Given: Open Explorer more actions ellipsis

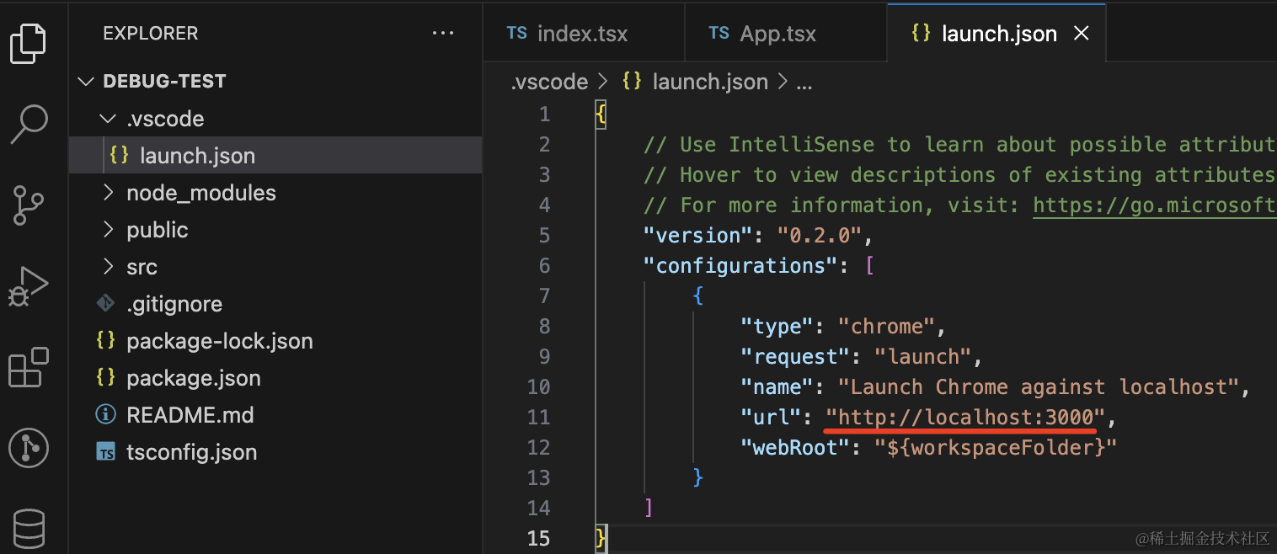Looking at the screenshot, I should pyautogui.click(x=442, y=34).
